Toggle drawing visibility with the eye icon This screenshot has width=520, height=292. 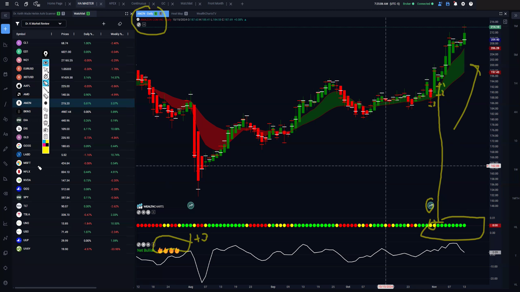click(x=46, y=63)
